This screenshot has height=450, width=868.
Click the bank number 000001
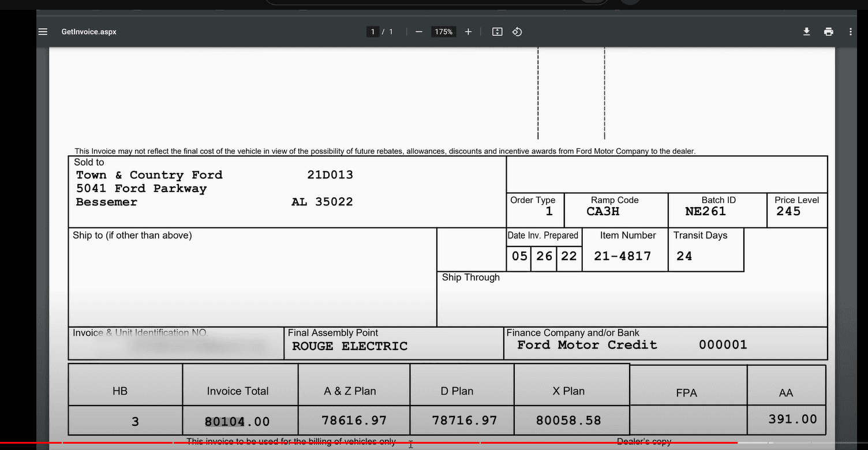click(x=723, y=345)
